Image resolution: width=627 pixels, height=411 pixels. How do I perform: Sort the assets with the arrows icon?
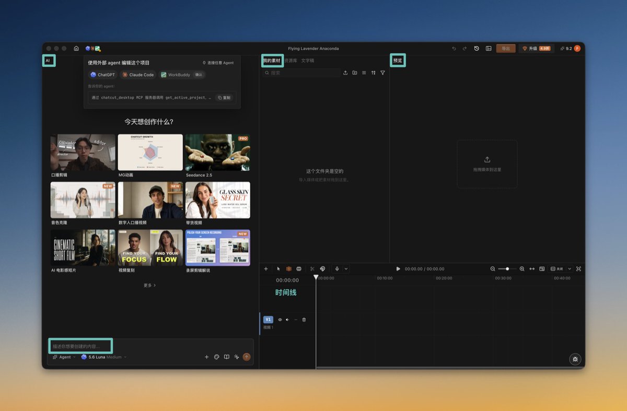(x=374, y=73)
